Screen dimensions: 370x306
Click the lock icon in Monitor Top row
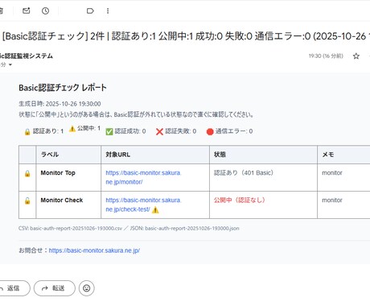(27, 173)
